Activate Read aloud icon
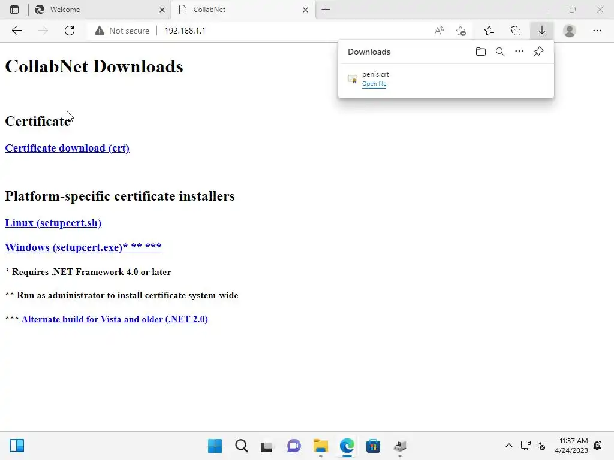 tap(439, 31)
